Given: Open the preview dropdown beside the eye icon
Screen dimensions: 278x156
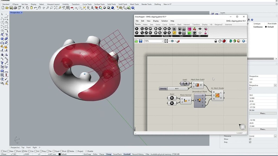Looking at the screenshot, I should [175, 41].
